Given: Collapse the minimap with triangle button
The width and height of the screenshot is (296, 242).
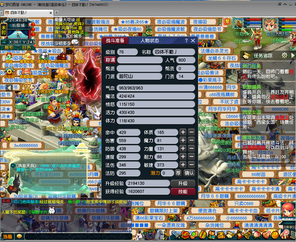Looking at the screenshot, I should pyautogui.click(x=4, y=42).
